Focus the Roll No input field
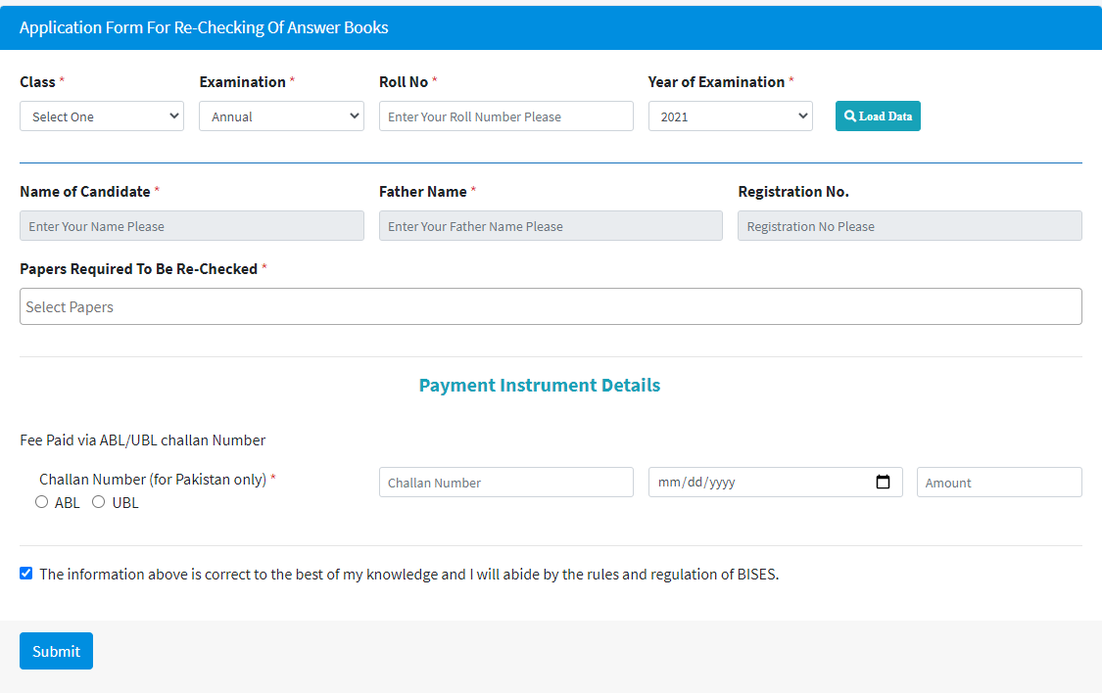 pyautogui.click(x=505, y=116)
